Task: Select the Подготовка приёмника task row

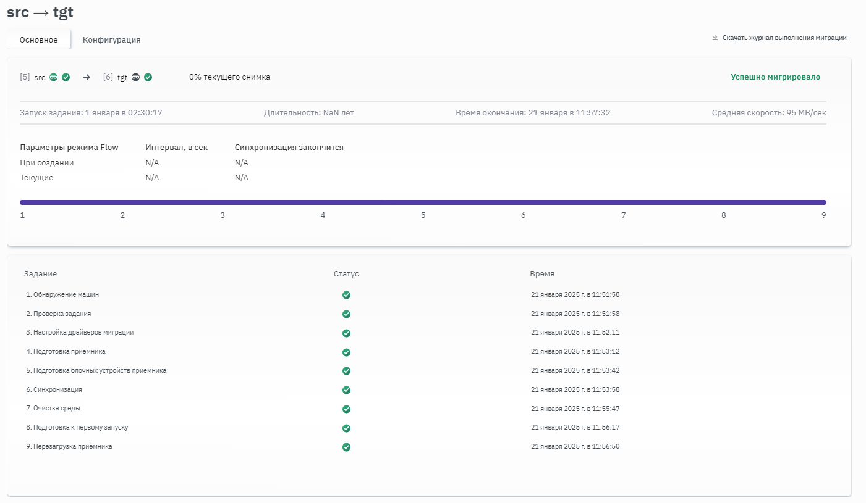Action: 69,352
